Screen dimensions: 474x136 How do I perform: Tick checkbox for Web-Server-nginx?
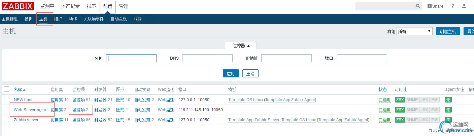tap(6, 110)
